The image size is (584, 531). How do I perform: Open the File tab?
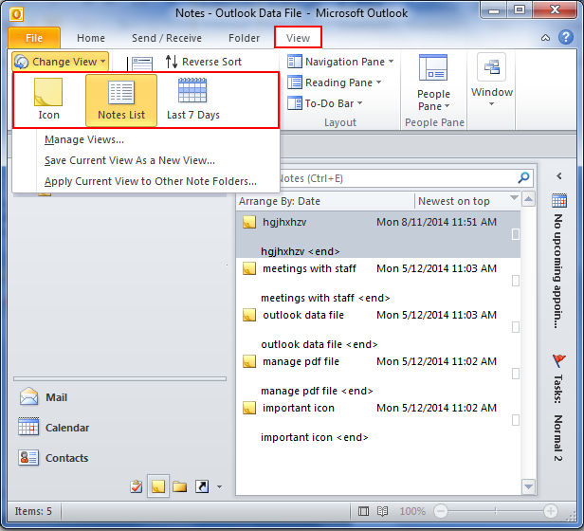point(34,38)
